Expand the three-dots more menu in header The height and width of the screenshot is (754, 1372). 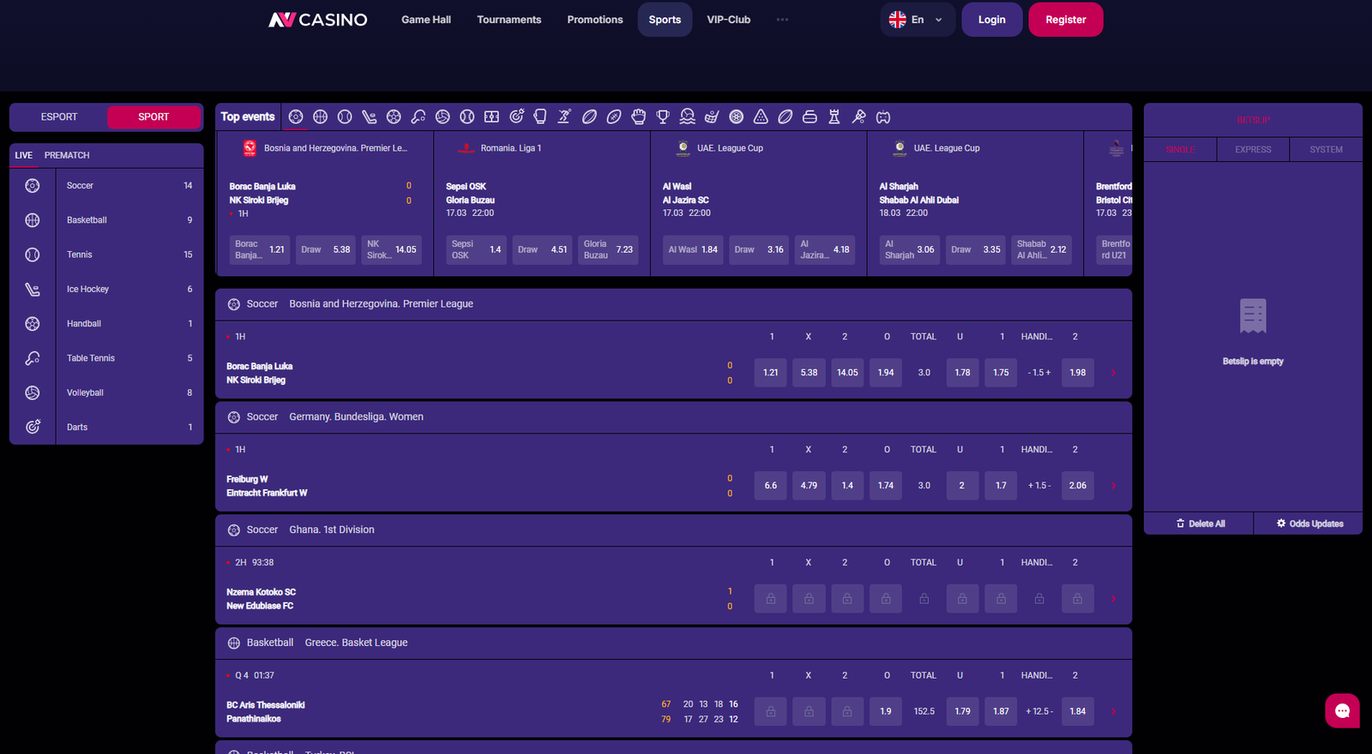[x=782, y=20]
